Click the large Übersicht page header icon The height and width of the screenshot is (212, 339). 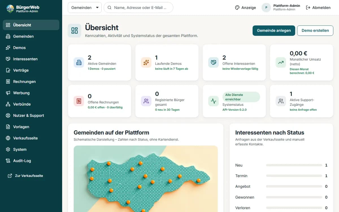pos(75,31)
